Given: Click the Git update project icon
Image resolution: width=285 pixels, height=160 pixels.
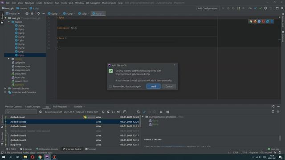Looking at the screenshot, I should (x=255, y=8).
